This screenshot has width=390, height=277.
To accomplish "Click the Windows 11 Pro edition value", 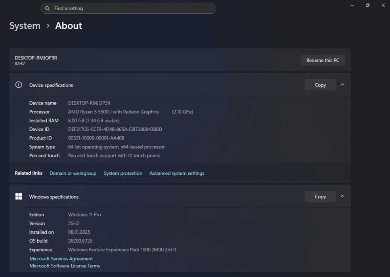I will click(84, 215).
